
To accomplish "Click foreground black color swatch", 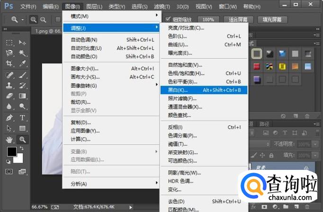I will tap(11, 151).
